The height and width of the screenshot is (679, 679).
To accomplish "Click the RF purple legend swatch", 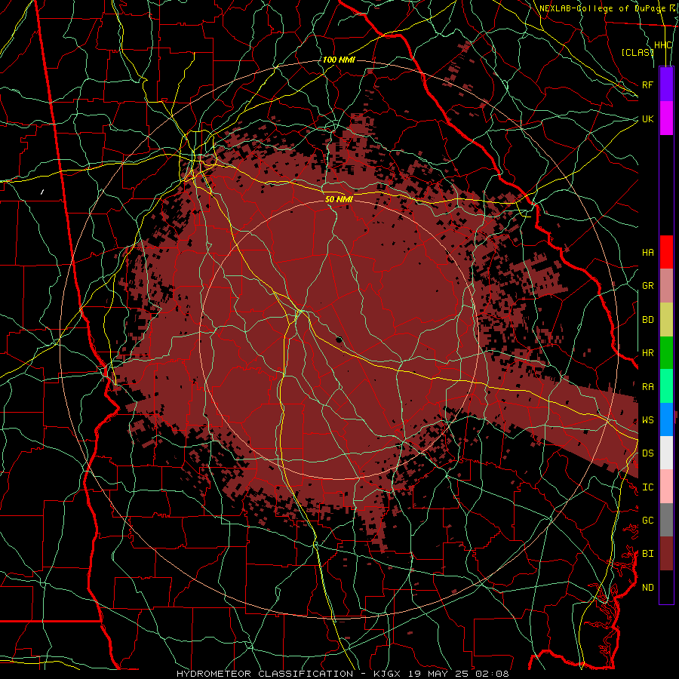I will point(666,84).
